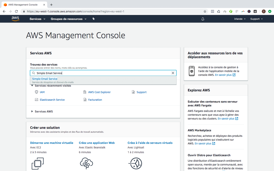Bookmark this page with the star icon
Screen dimensions: 274x171
pyautogui.click(x=205, y=11)
